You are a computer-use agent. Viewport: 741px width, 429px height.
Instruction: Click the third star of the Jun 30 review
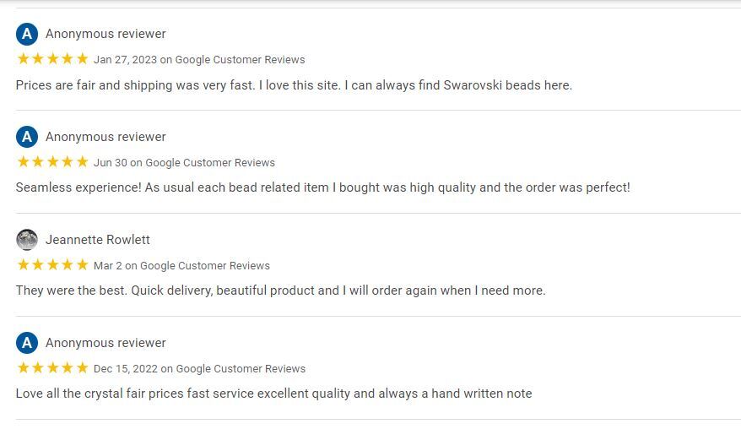(53, 162)
